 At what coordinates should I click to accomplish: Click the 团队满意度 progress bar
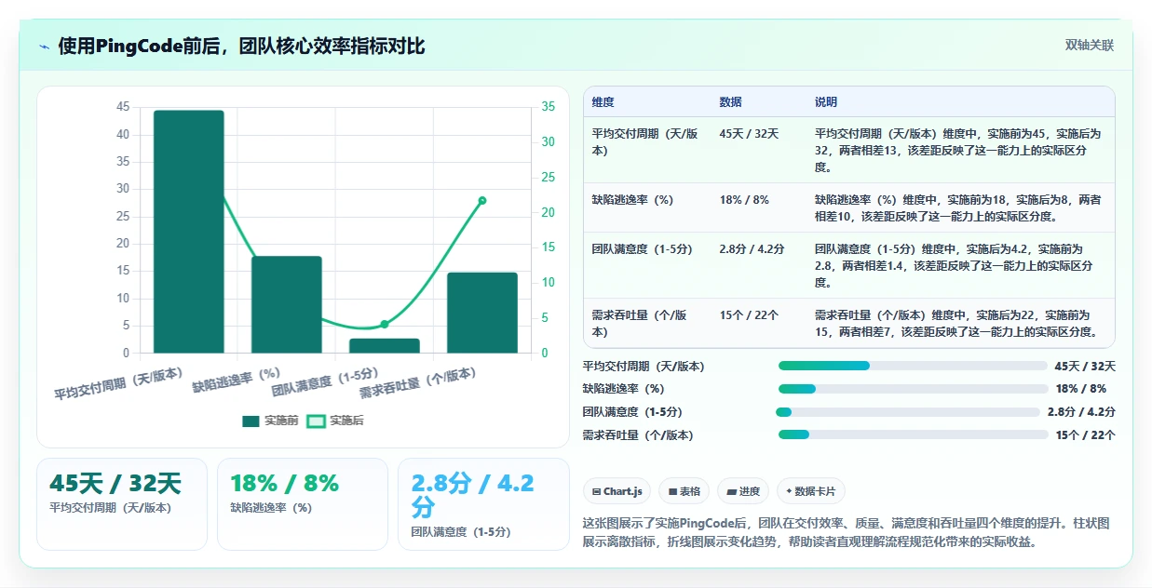pos(908,412)
